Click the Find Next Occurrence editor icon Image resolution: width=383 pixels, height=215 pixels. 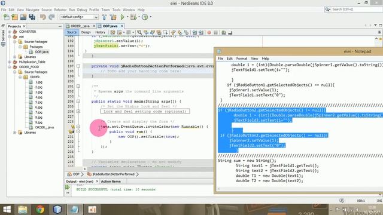point(153,32)
